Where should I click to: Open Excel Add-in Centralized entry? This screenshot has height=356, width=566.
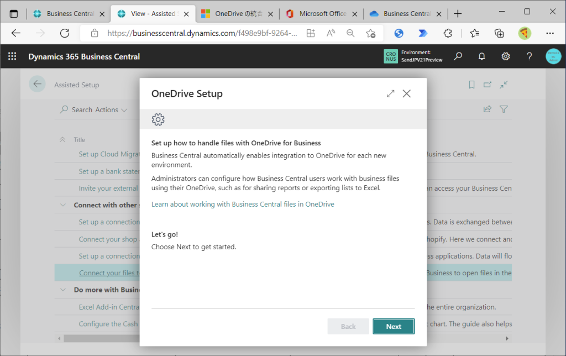[109, 307]
